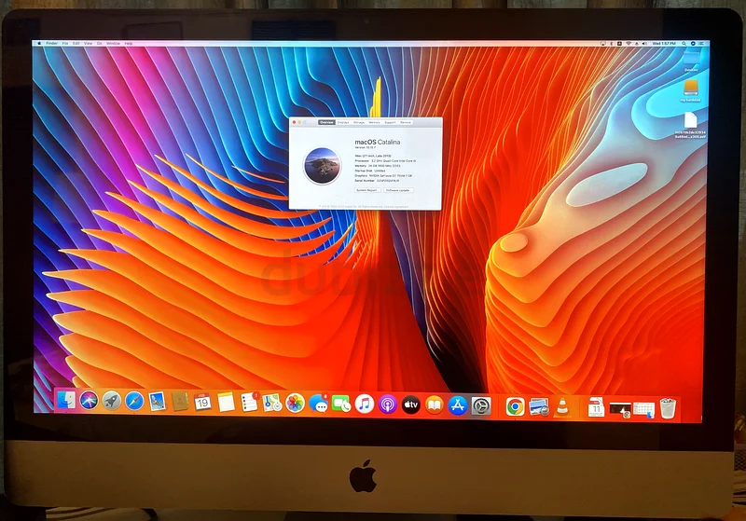Open the blue circular Siri menu bar icon
Image resolution: width=746 pixels, height=521 pixels.
693,43
